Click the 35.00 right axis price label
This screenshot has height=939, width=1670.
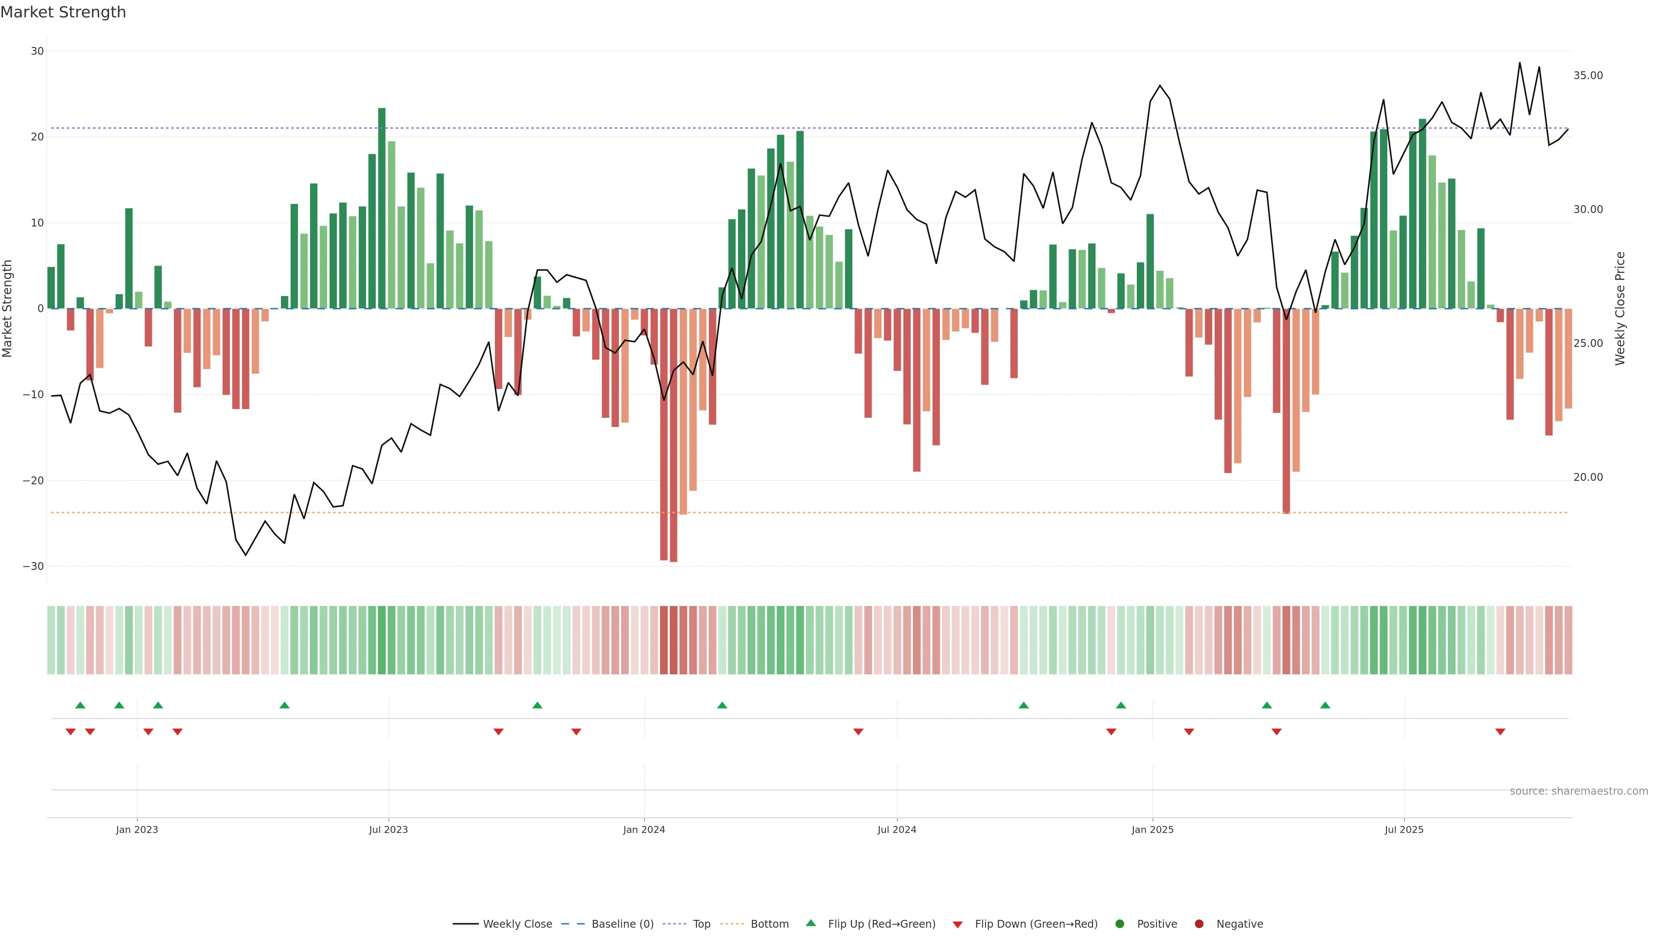1588,75
